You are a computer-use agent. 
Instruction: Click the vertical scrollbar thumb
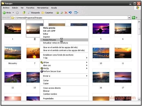point(139,29)
